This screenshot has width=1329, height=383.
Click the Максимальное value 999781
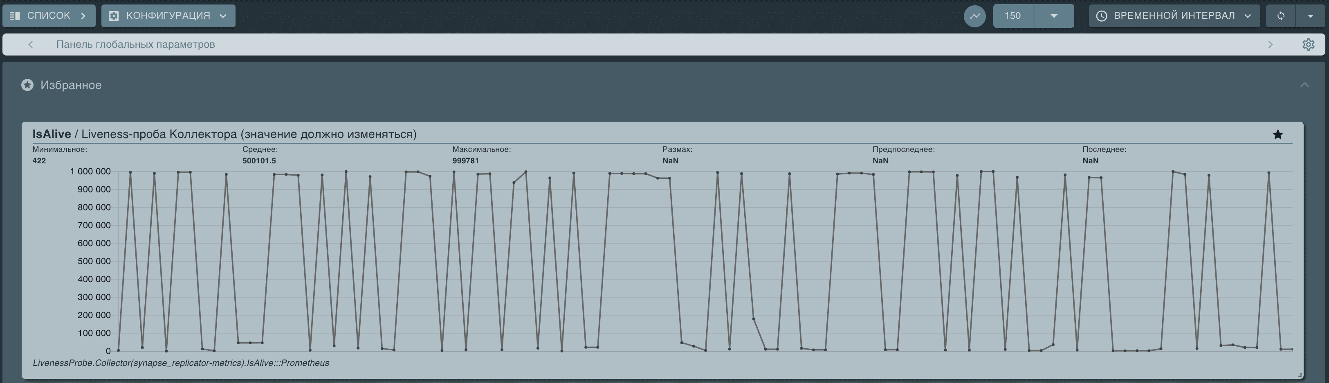(x=465, y=161)
